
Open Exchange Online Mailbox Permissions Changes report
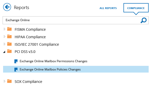53,61
